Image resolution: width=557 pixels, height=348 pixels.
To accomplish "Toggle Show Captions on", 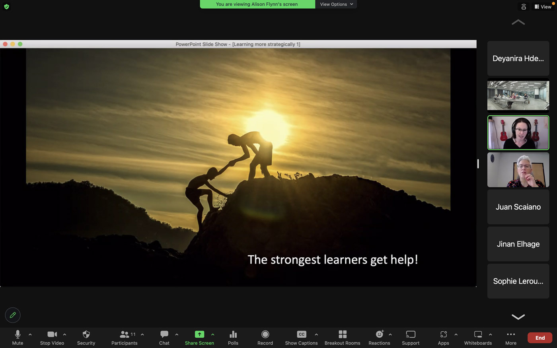I will pyautogui.click(x=301, y=337).
